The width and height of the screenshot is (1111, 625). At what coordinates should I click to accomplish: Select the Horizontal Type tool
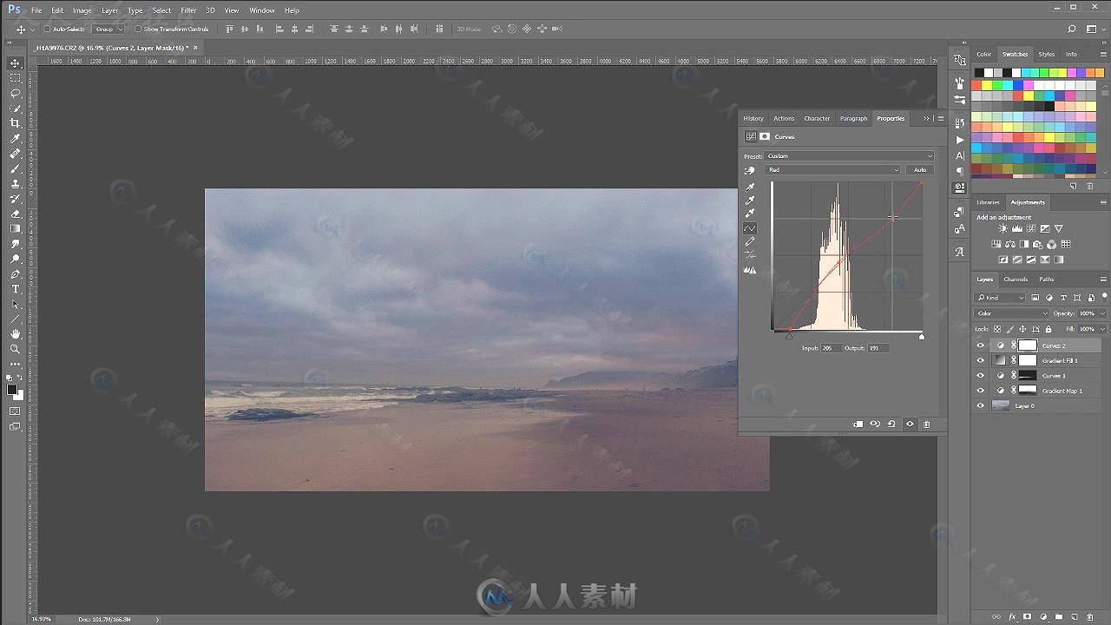pyautogui.click(x=16, y=289)
